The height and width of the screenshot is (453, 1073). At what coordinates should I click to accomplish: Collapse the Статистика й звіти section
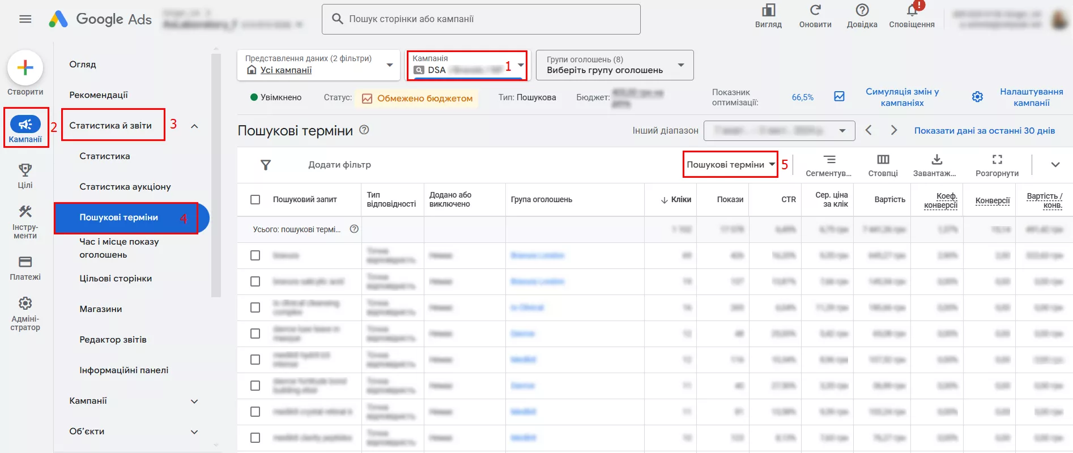click(x=194, y=126)
